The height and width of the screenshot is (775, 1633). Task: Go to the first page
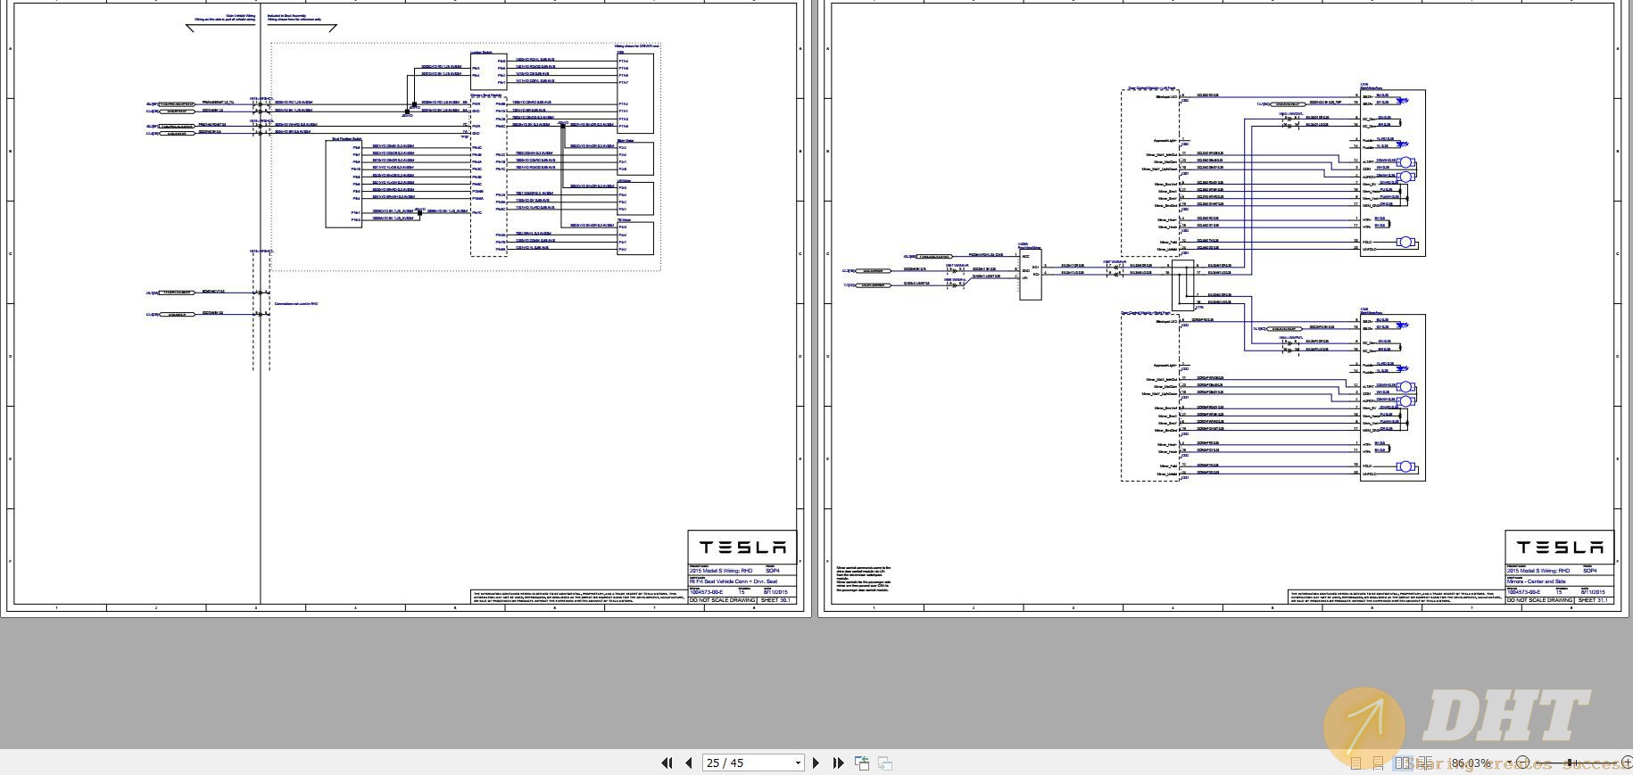tap(667, 763)
